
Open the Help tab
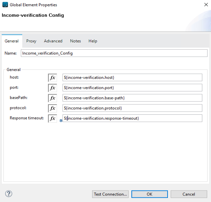(x=93, y=41)
